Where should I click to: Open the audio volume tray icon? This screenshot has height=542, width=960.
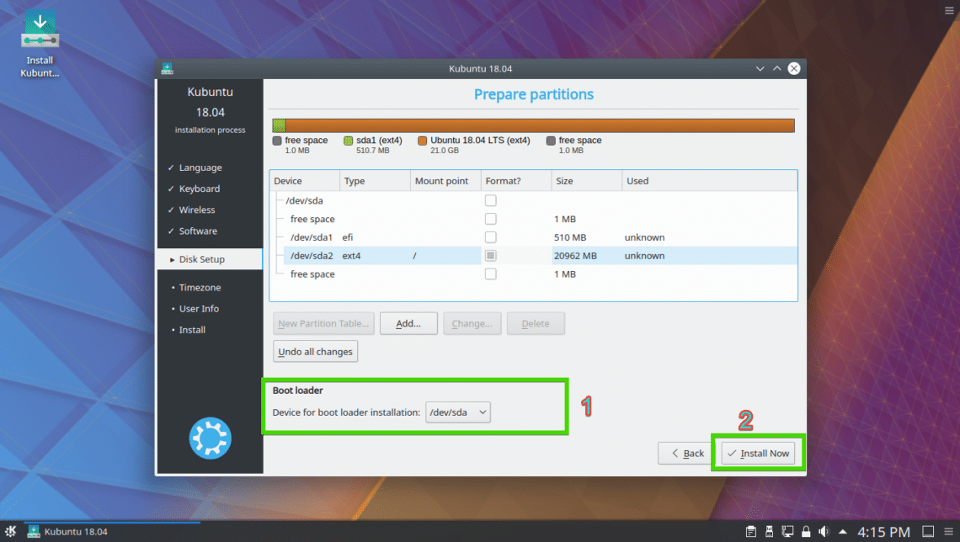coord(824,532)
